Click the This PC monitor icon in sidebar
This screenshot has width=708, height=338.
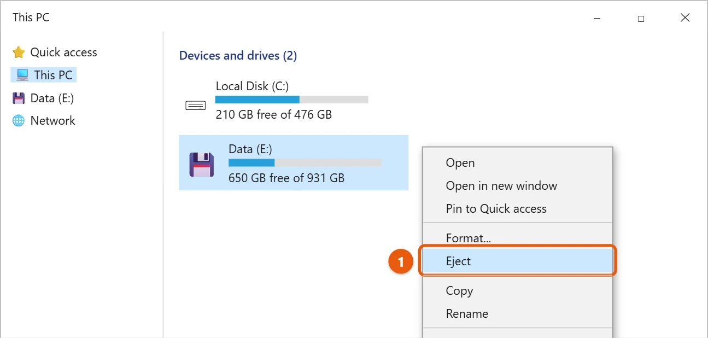click(x=22, y=75)
